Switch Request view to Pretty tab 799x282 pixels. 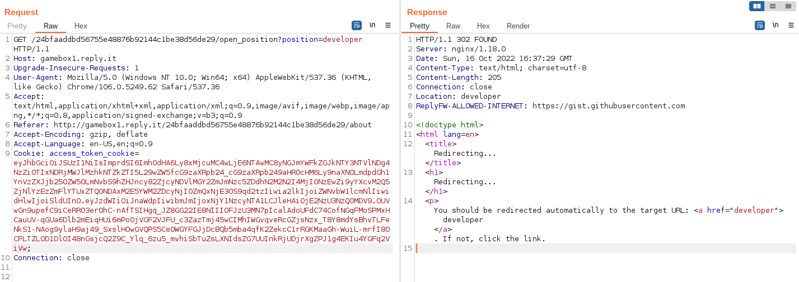click(x=17, y=26)
